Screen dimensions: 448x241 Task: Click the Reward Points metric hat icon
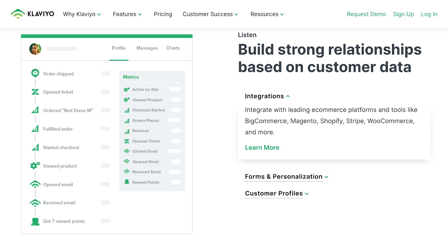point(127,182)
